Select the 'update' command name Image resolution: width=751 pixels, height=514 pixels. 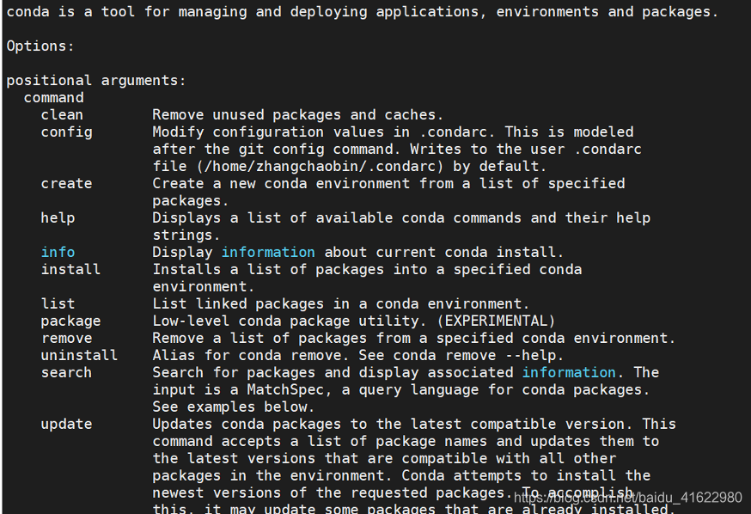(66, 425)
